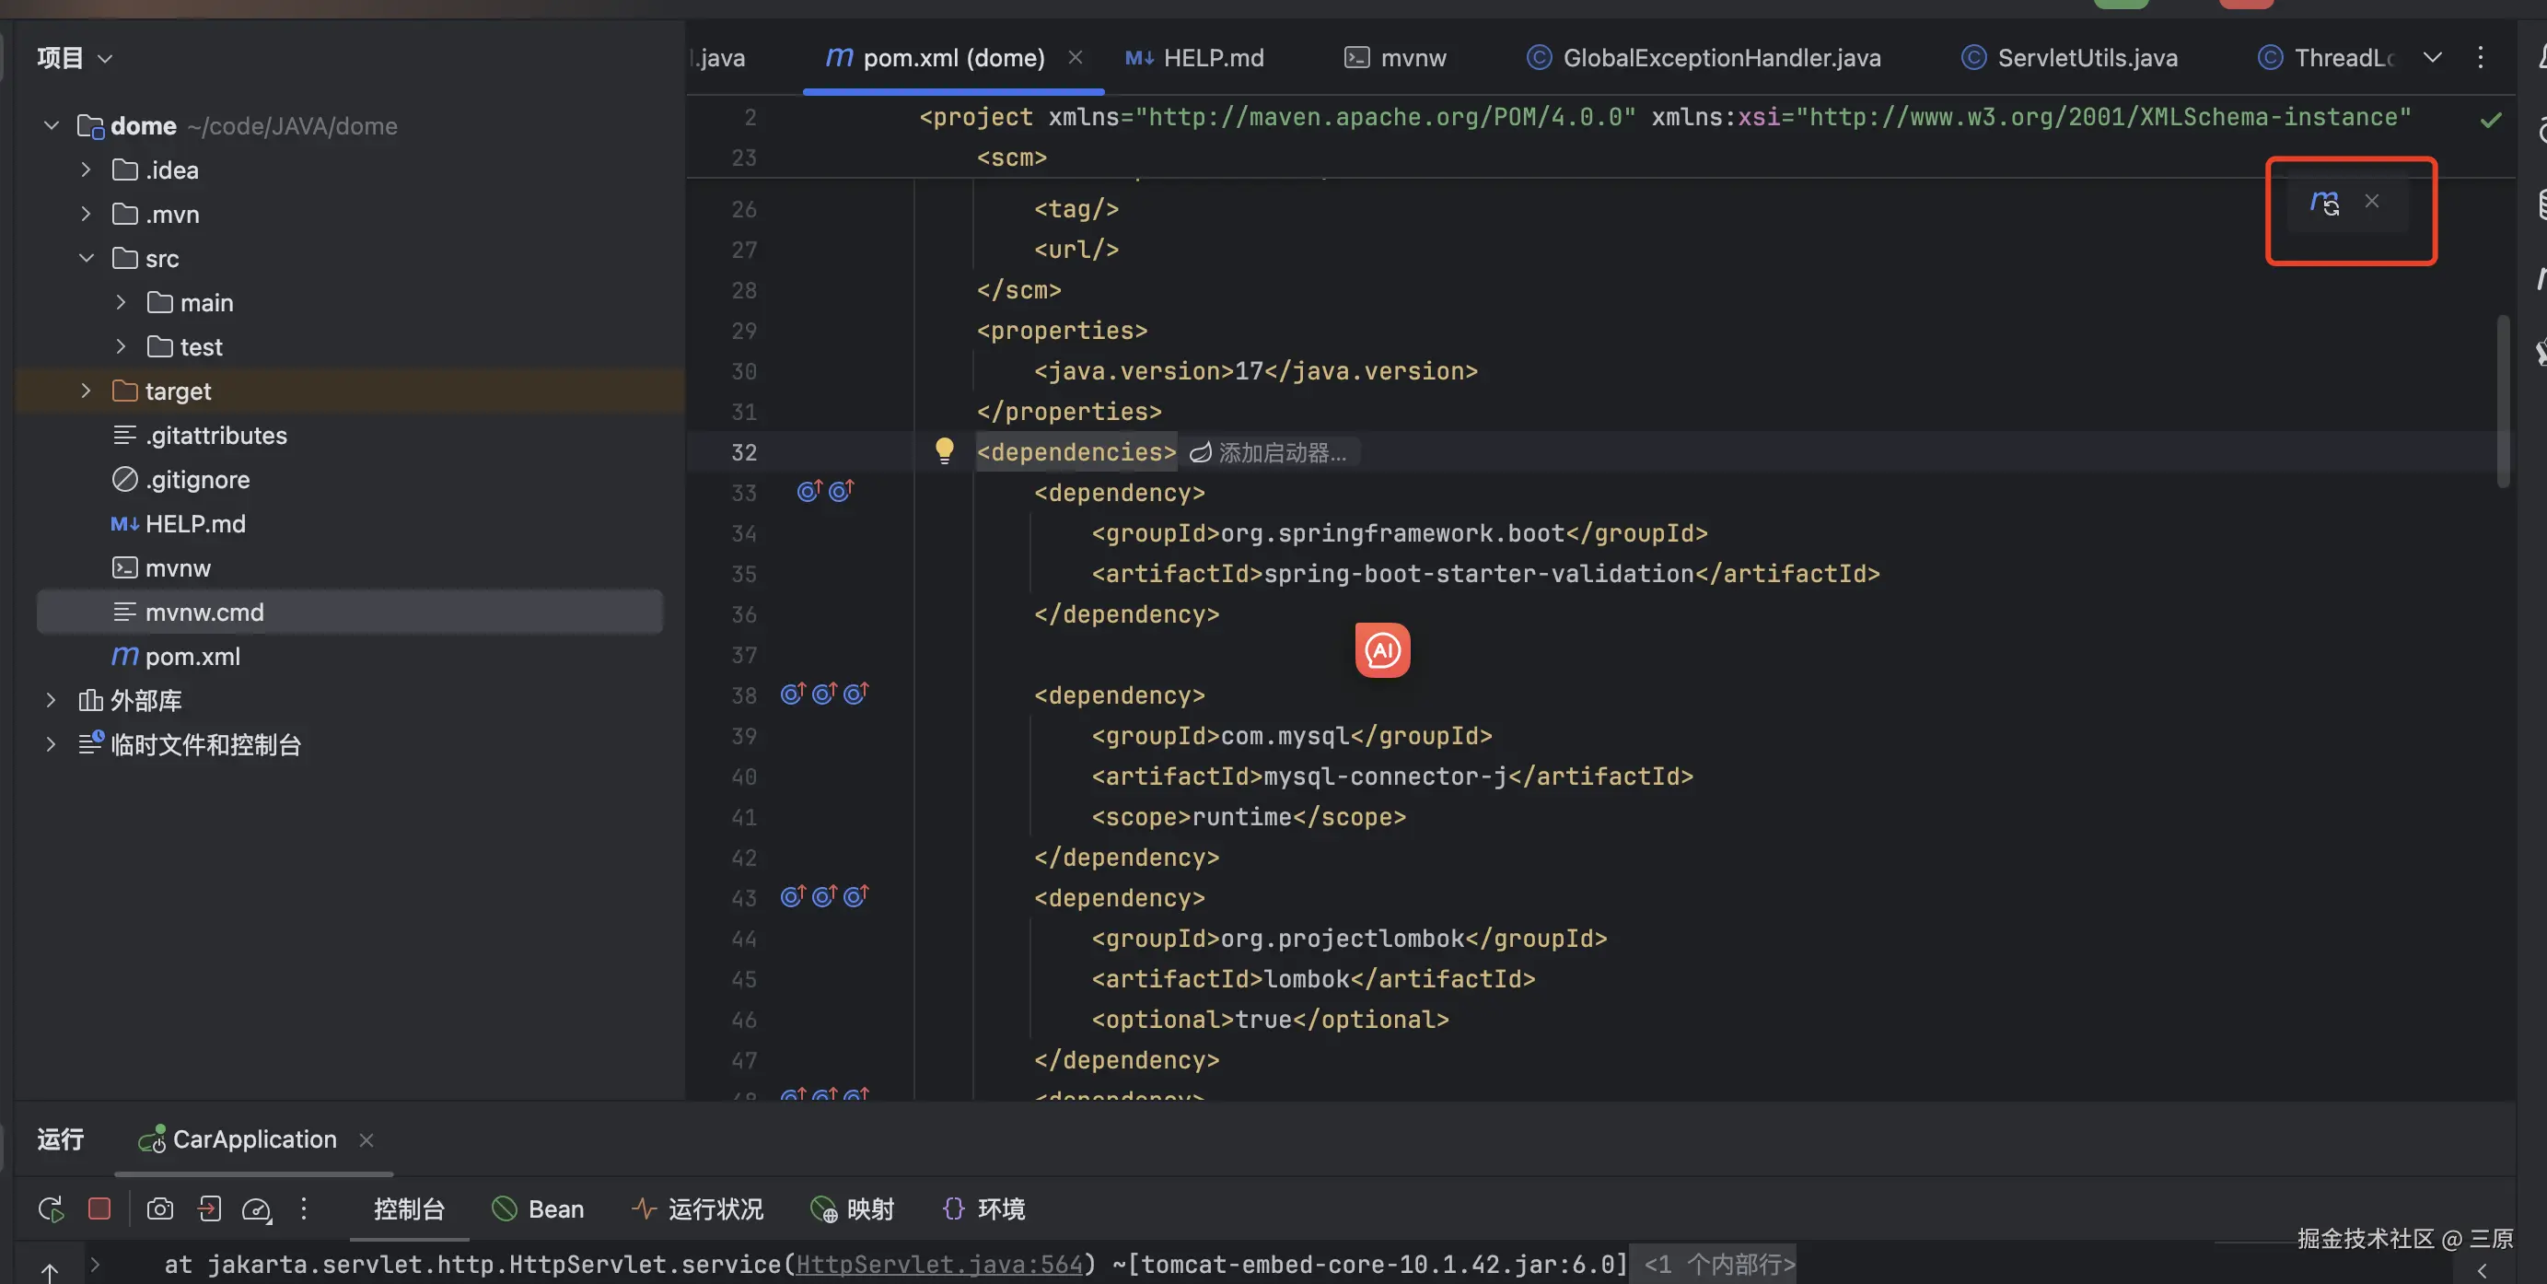
Task: Open the run toolbar more options menu
Action: [x=304, y=1208]
